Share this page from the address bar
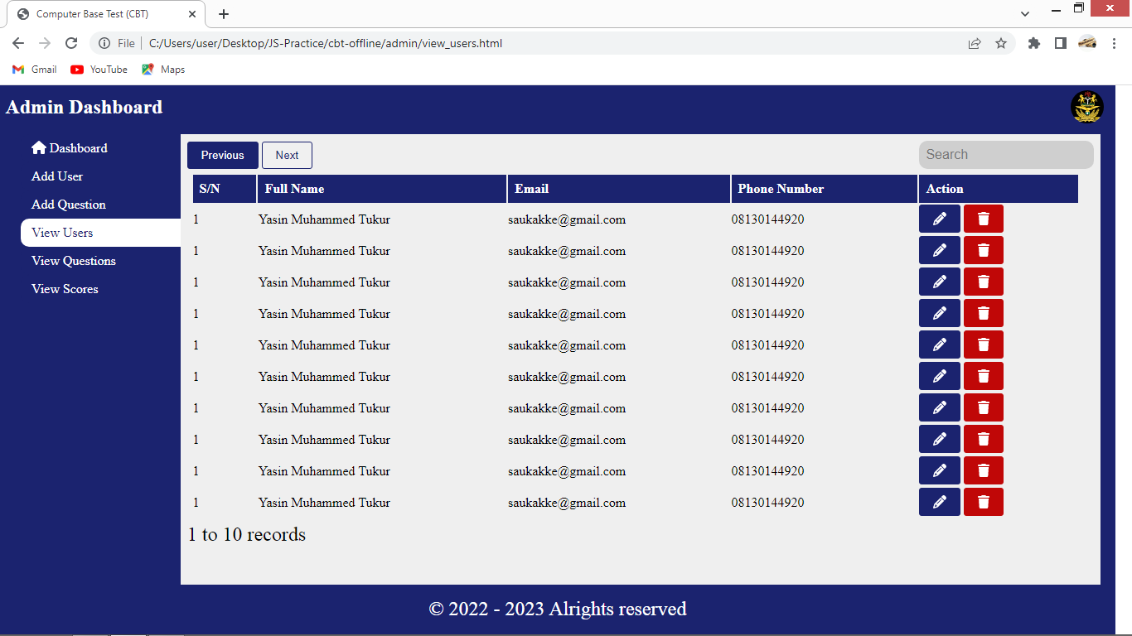 click(975, 43)
